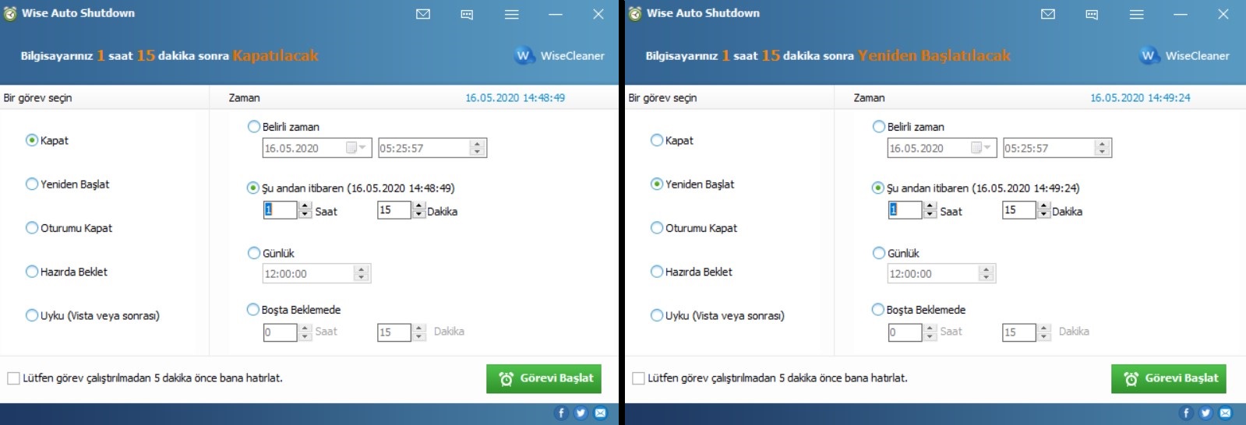Enable 5-minute reminder checkbox in right window

(x=638, y=378)
